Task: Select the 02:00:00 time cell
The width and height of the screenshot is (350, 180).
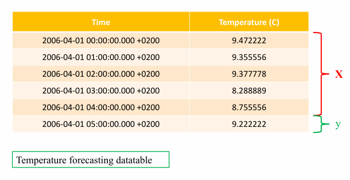Action: (101, 74)
